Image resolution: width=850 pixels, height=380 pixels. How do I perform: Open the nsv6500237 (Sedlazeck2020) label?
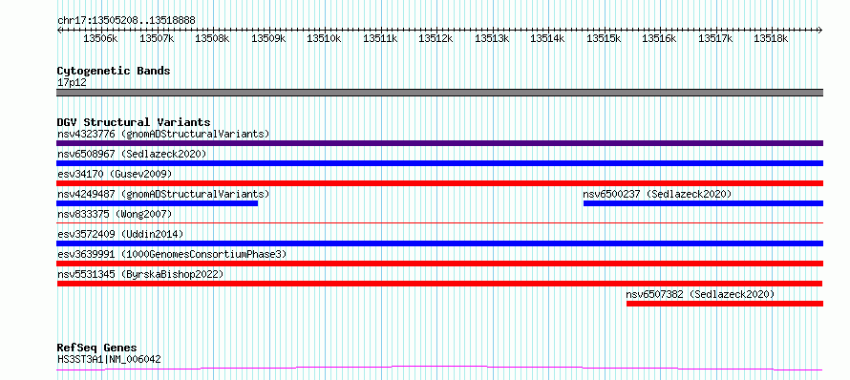click(658, 194)
